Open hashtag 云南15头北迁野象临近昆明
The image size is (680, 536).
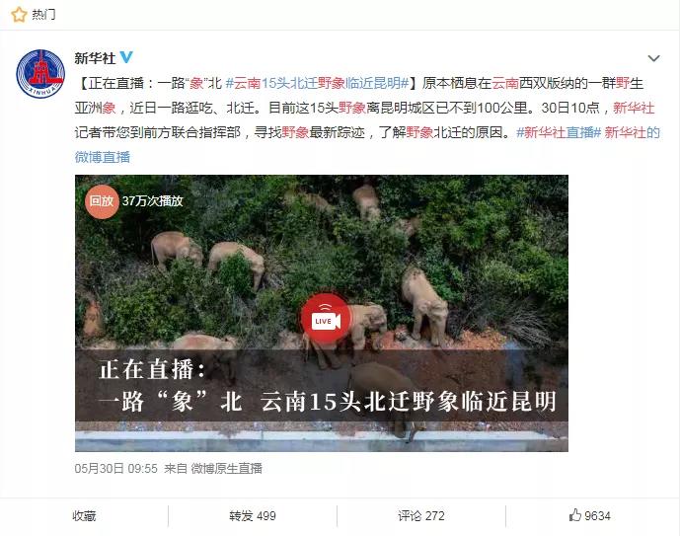tap(317, 83)
